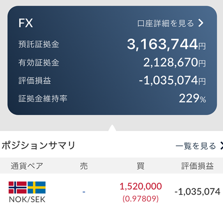Image resolution: width=223 pixels, height=211 pixels.
Task: Tap the FX account card title
Action: [26, 23]
